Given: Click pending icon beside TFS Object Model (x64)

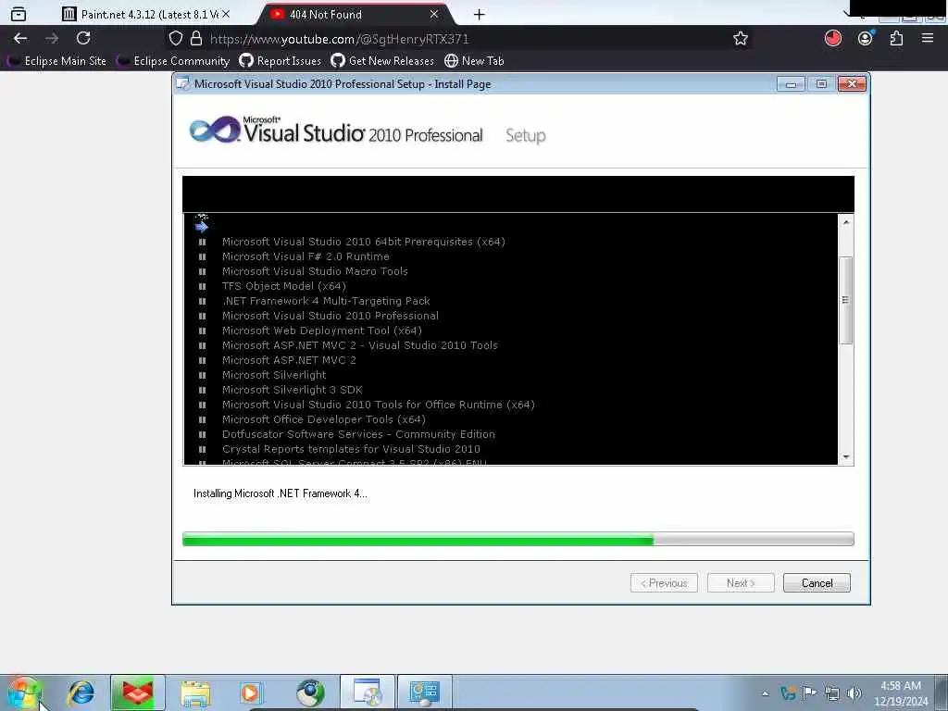Looking at the screenshot, I should pos(202,287).
